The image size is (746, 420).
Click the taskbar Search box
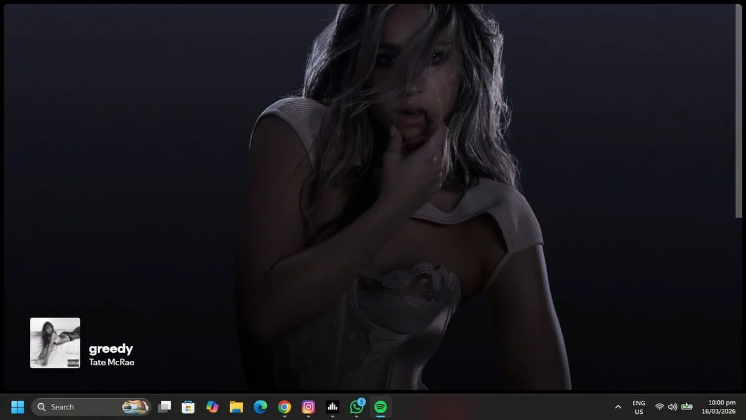[91, 407]
